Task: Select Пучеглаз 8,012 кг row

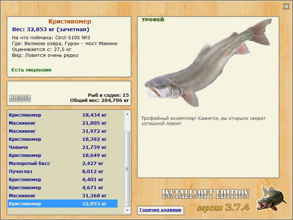Action: pos(63,171)
